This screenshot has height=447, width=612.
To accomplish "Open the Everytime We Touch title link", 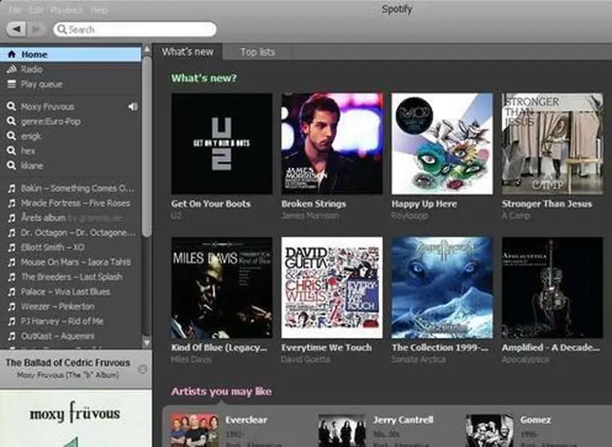I will [x=326, y=347].
